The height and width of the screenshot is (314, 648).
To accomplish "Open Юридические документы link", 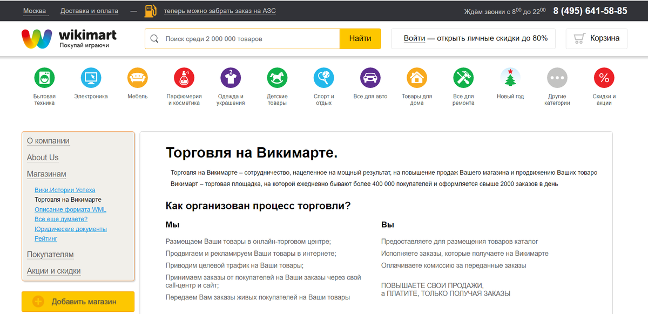I will tap(71, 229).
